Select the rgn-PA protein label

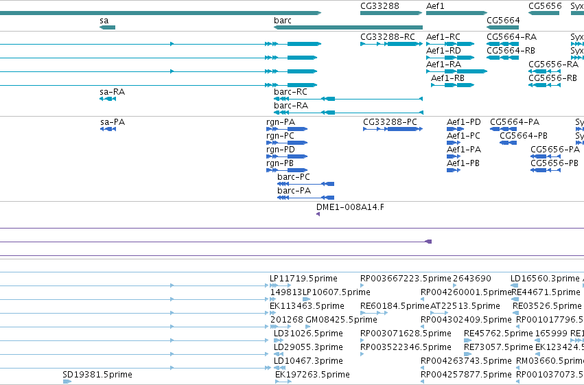[x=281, y=122]
